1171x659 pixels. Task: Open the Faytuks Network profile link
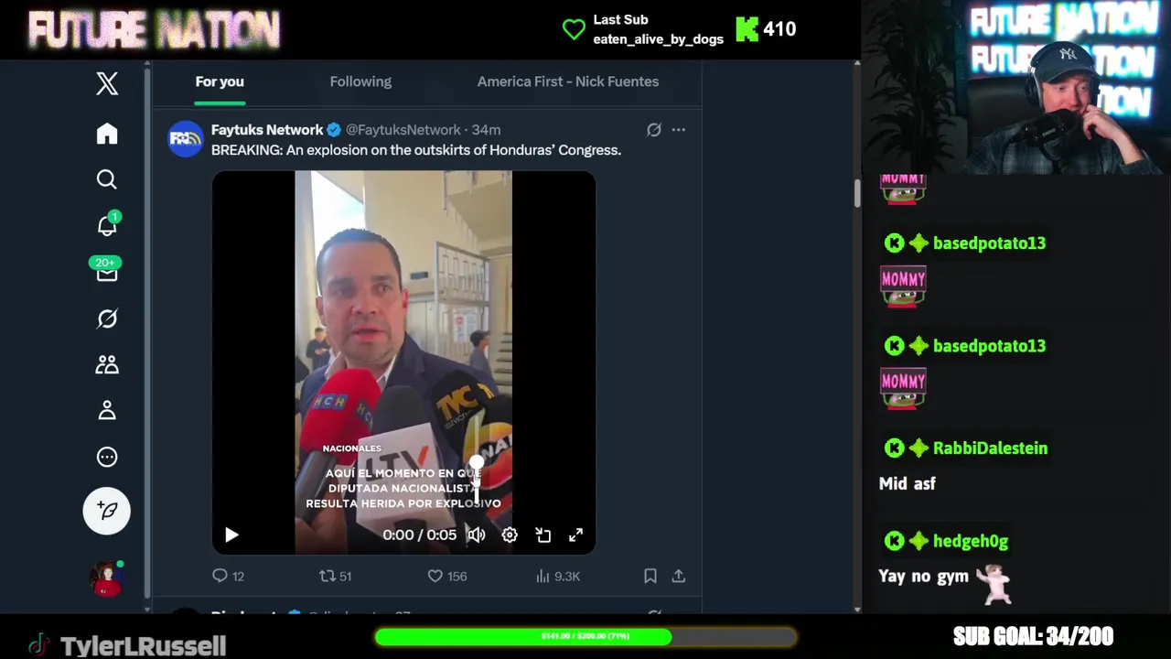tap(267, 130)
